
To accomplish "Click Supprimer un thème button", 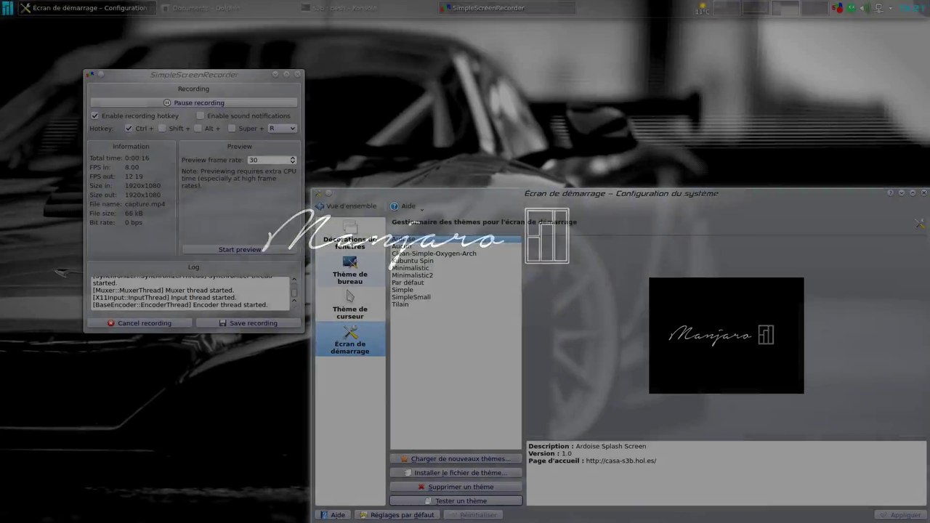I will [456, 487].
